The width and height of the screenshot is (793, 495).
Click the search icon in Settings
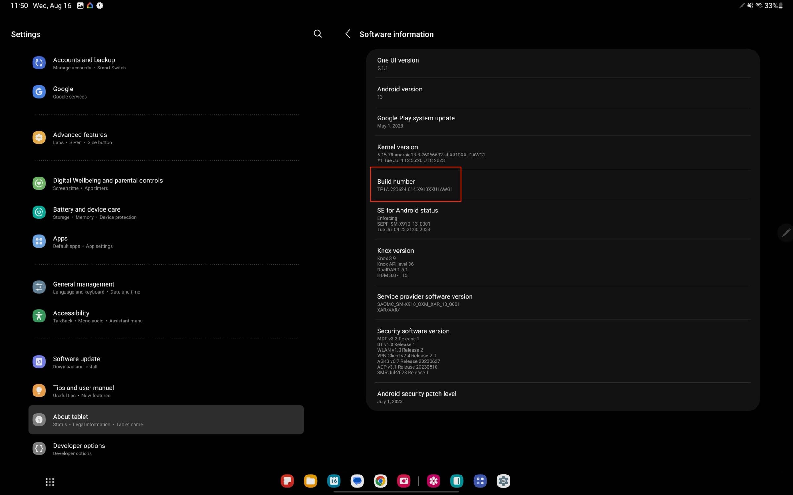pos(318,34)
